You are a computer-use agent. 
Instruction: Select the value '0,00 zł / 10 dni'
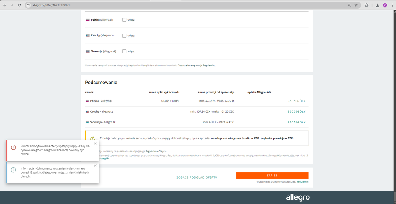click(x=170, y=101)
